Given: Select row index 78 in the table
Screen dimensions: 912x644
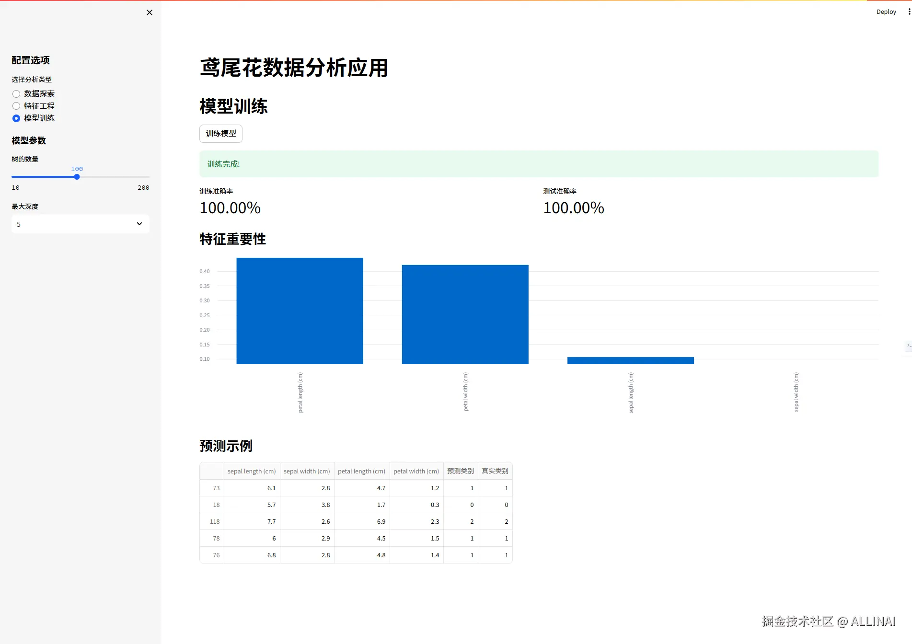Looking at the screenshot, I should pos(212,538).
